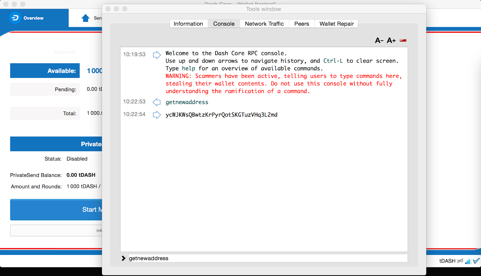Click the console prompt chevron icon
Image resolution: width=481 pixels, height=276 pixels.
[x=124, y=258]
